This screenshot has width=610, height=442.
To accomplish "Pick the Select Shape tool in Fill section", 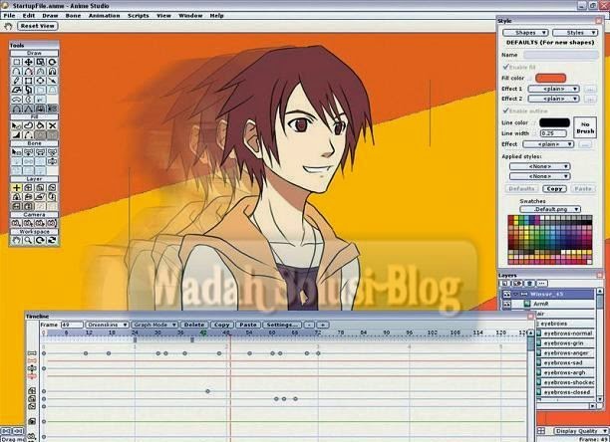I will (17, 125).
